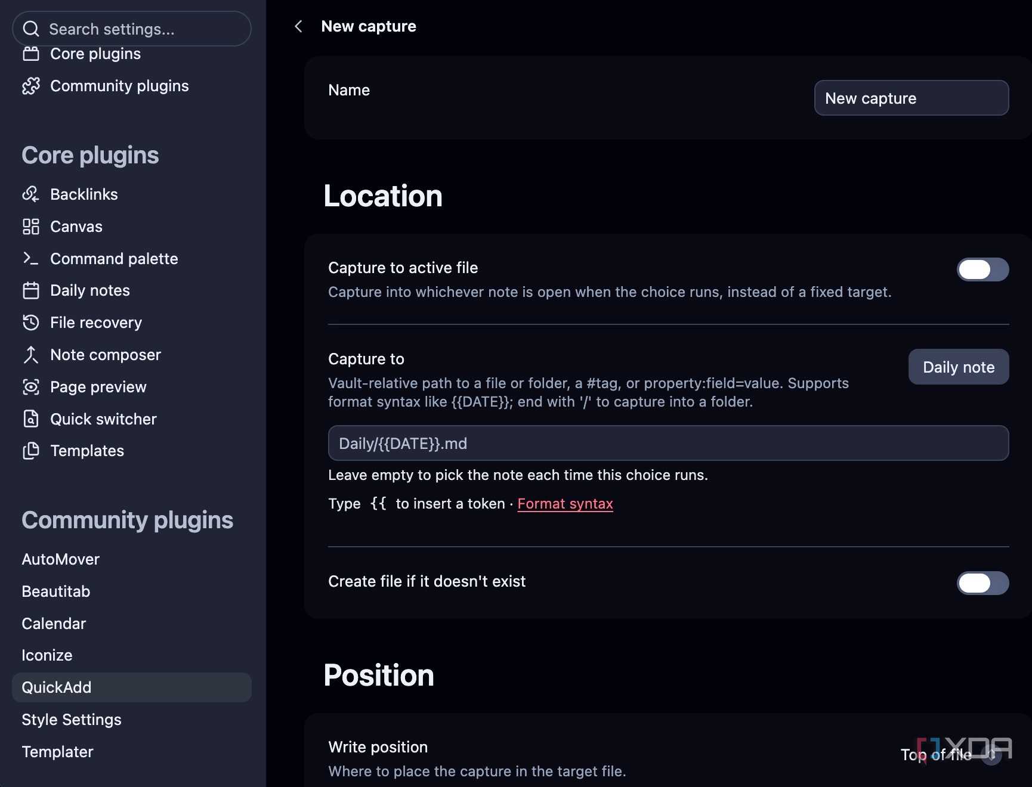The image size is (1032, 787).
Task: Click the Name text field
Action: click(x=912, y=98)
